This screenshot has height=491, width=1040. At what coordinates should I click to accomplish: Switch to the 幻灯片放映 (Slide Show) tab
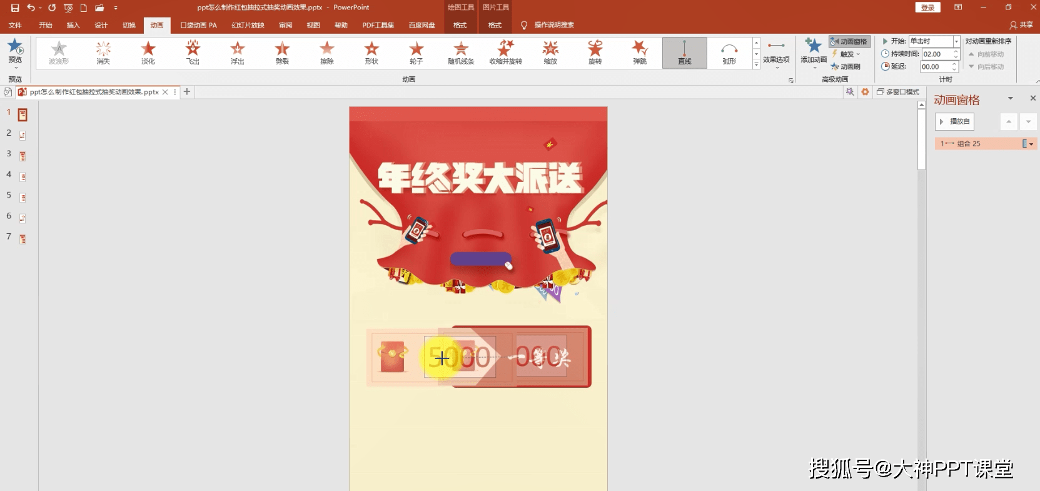(248, 25)
